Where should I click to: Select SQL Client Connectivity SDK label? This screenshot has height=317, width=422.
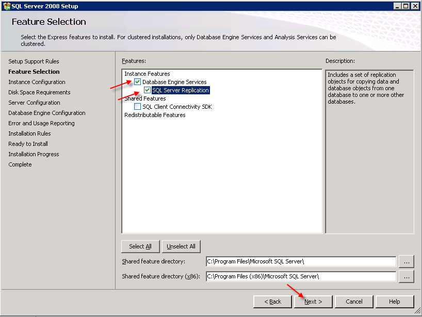pos(177,107)
